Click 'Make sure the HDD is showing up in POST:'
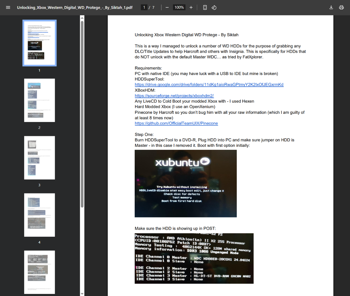350x296 pixels. [175, 229]
